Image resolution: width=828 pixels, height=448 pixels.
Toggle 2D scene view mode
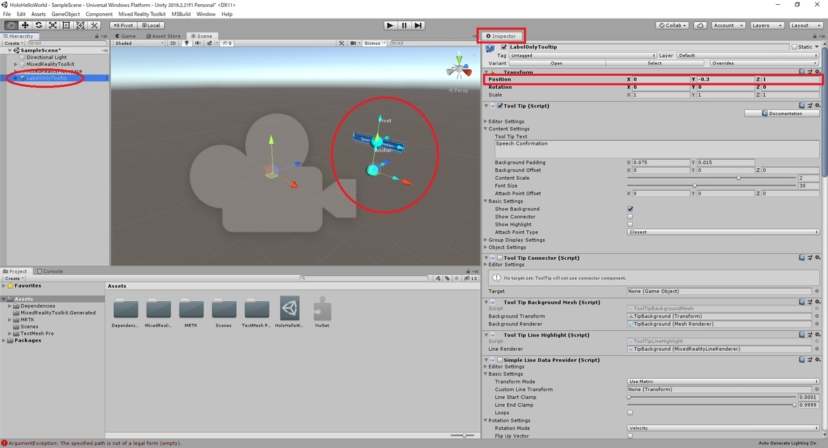click(x=173, y=43)
